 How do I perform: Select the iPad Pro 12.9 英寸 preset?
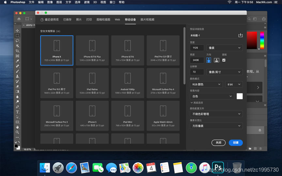coord(163,50)
